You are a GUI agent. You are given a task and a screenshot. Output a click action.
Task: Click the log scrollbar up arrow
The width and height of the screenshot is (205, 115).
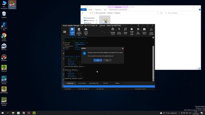click(153, 38)
